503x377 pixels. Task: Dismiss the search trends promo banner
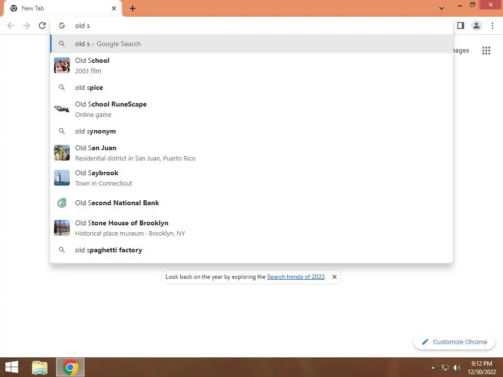tap(334, 277)
